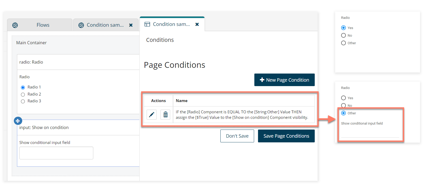Click the pencil edit icon for the condition
This screenshot has width=424, height=190.
[152, 115]
